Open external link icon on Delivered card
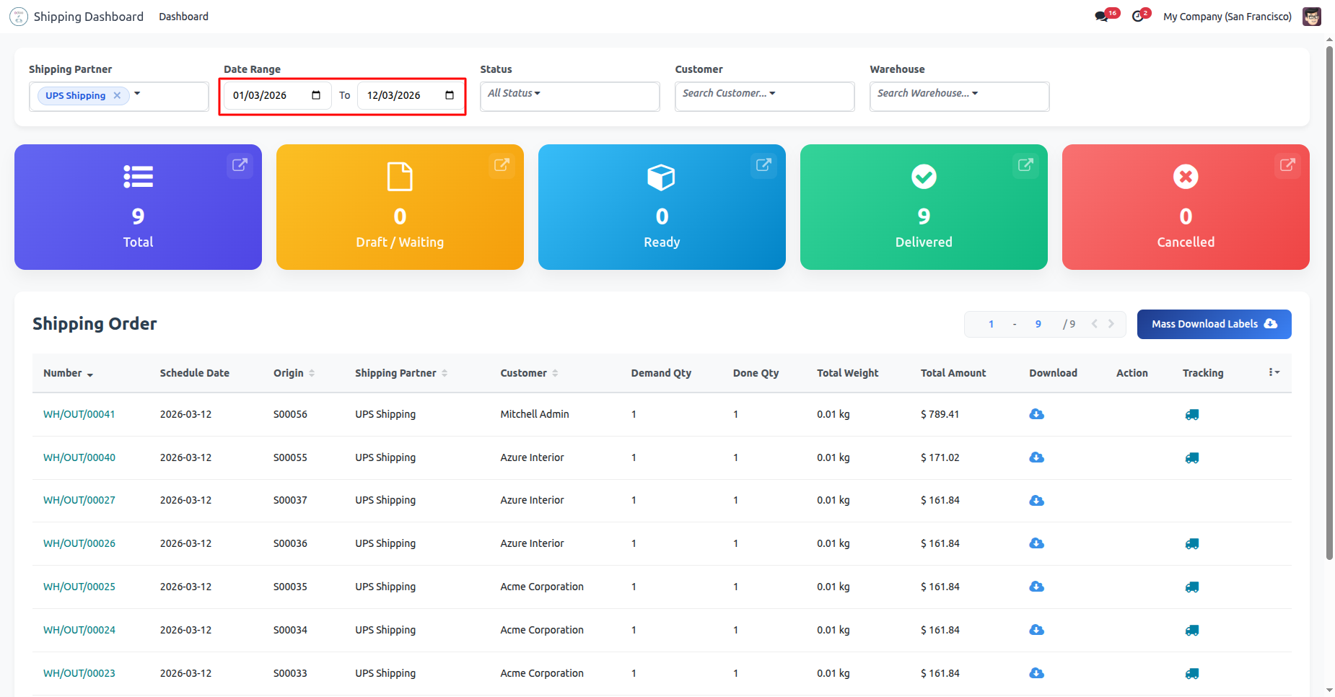This screenshot has width=1335, height=697. 1025,165
